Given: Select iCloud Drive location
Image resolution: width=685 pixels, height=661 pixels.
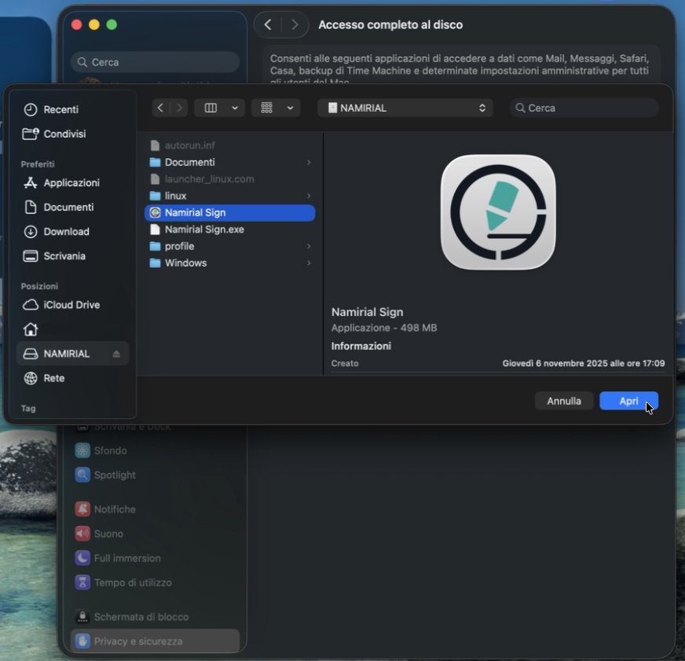Looking at the screenshot, I should point(71,305).
